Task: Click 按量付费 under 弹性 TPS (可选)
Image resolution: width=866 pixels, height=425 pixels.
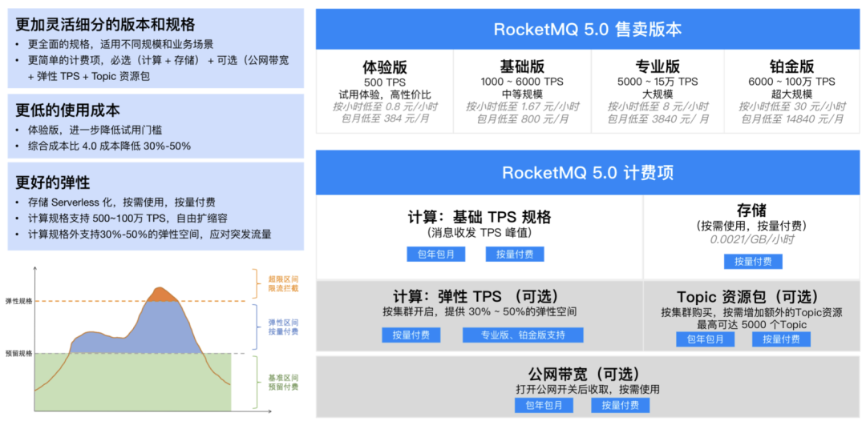Action: pos(411,335)
